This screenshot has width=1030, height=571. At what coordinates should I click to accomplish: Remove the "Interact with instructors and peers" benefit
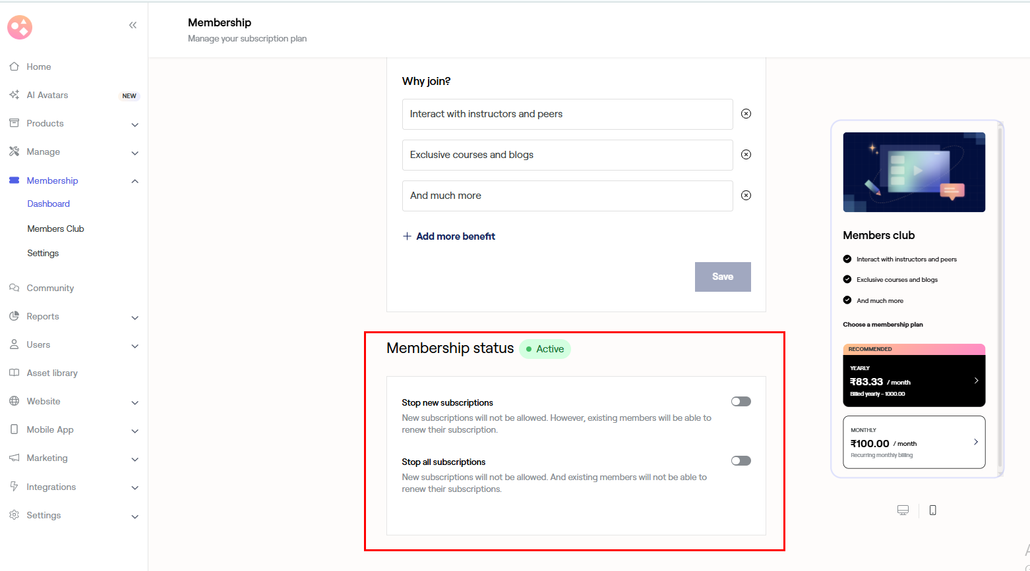tap(746, 114)
